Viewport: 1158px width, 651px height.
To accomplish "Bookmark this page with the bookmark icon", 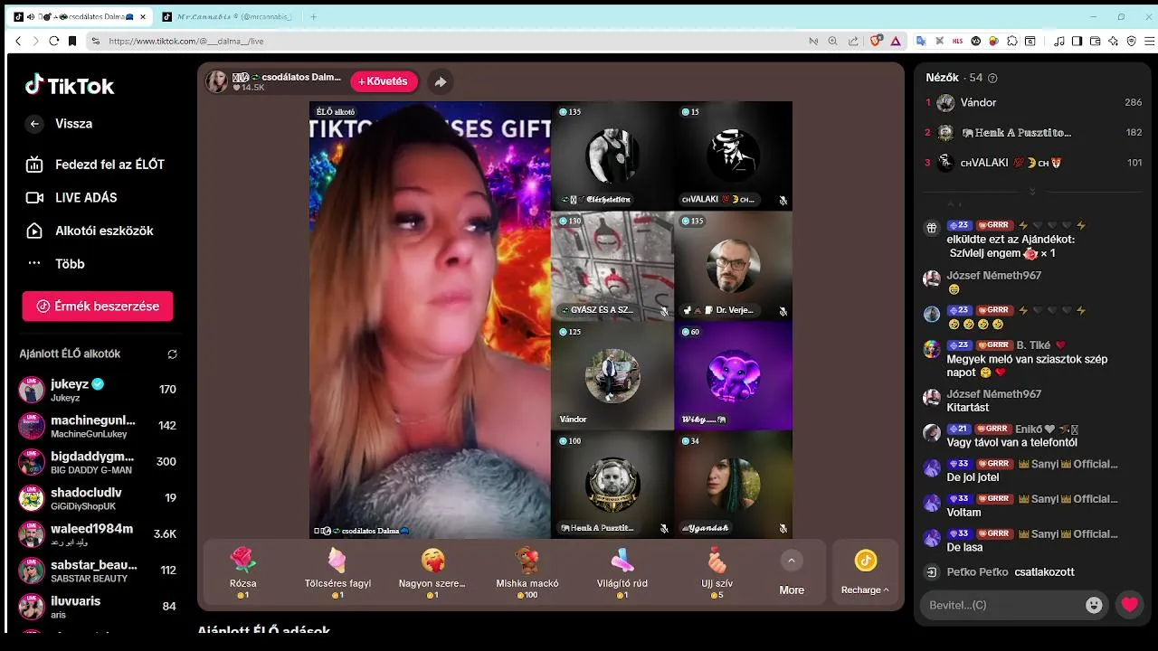I will [71, 41].
